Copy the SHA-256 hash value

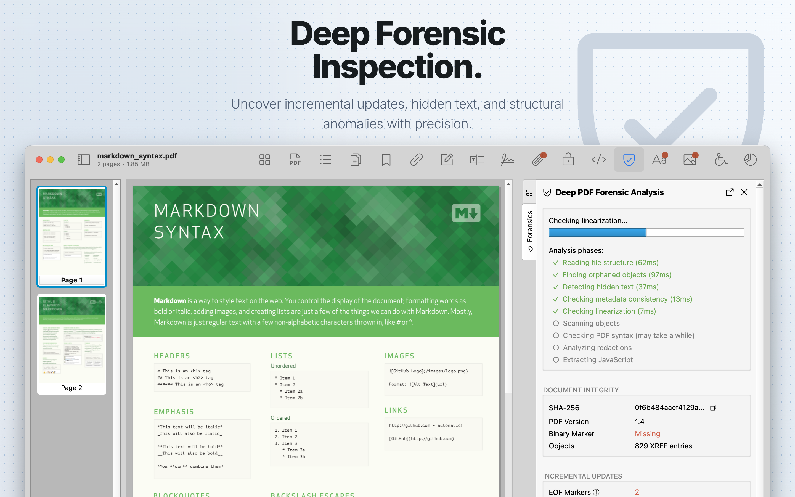click(x=713, y=408)
